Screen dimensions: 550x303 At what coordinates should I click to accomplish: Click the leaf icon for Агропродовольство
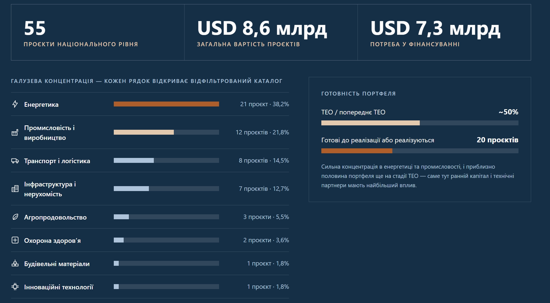click(x=15, y=217)
